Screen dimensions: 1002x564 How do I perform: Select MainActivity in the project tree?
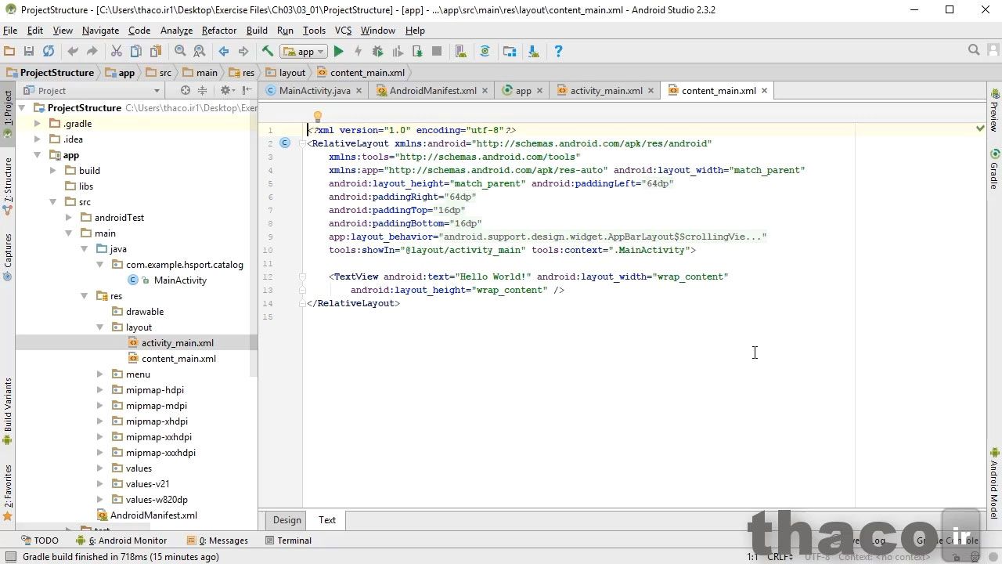click(180, 280)
